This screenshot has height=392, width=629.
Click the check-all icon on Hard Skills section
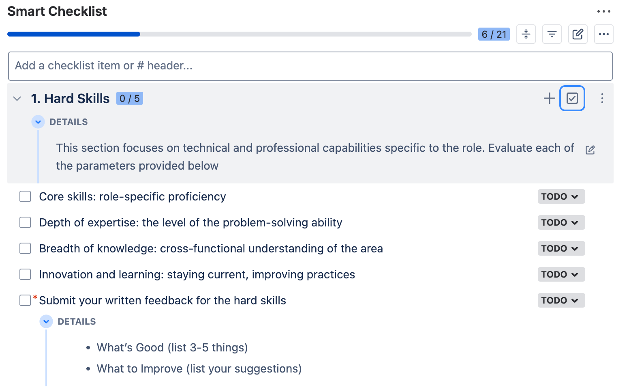(x=572, y=98)
